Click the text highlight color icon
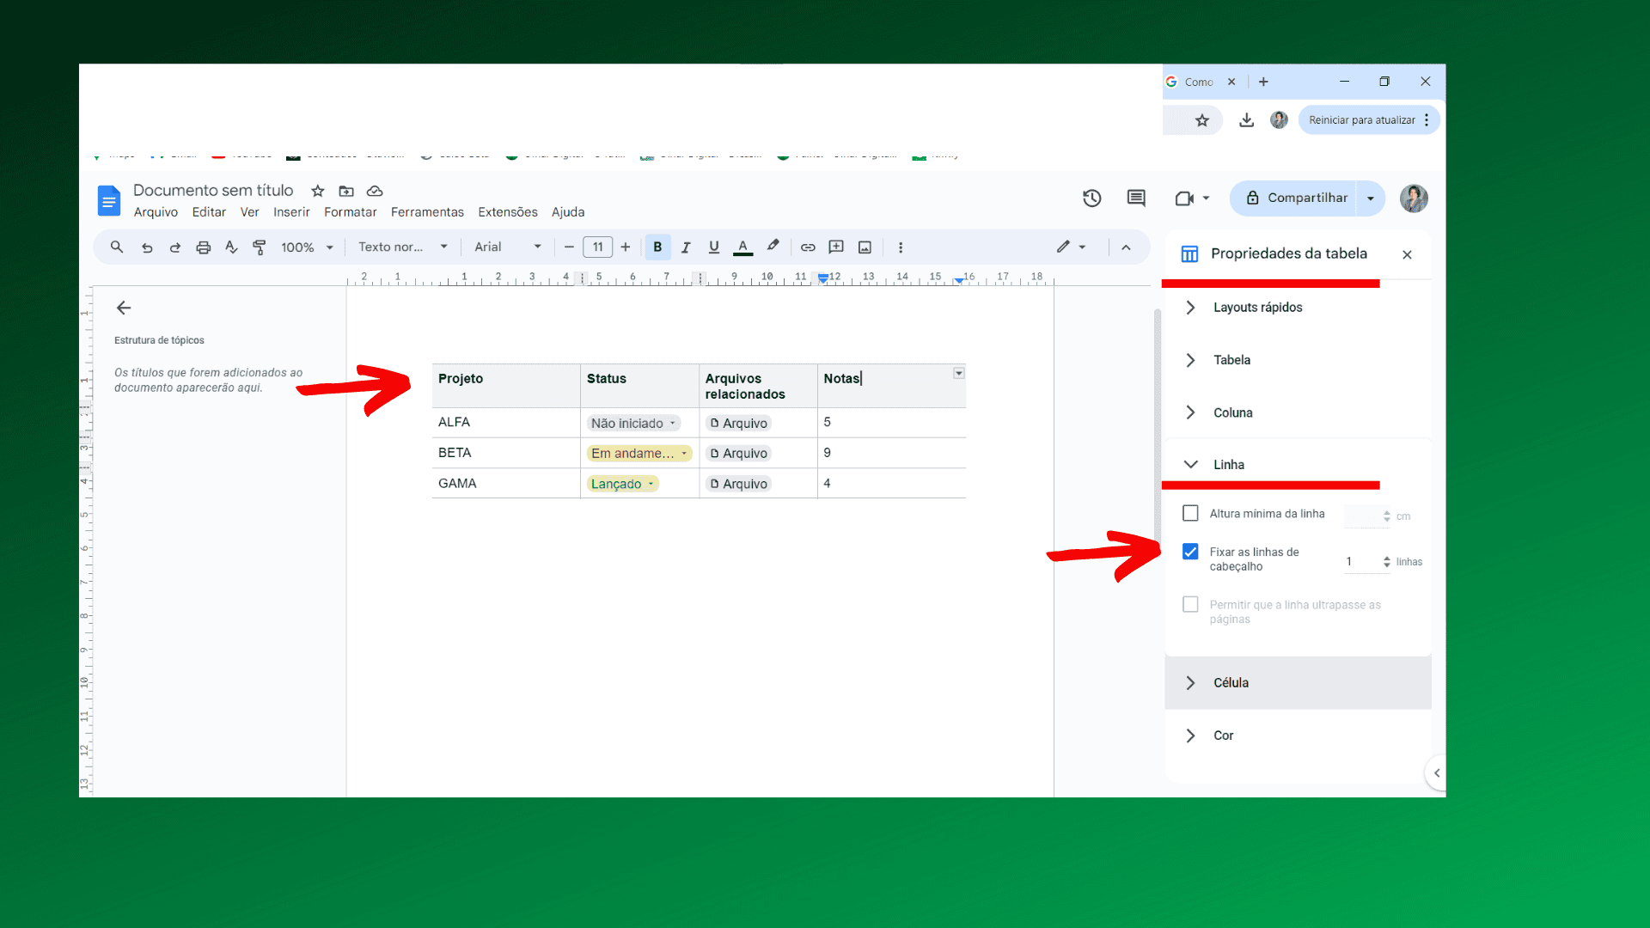This screenshot has height=928, width=1650. tap(773, 247)
